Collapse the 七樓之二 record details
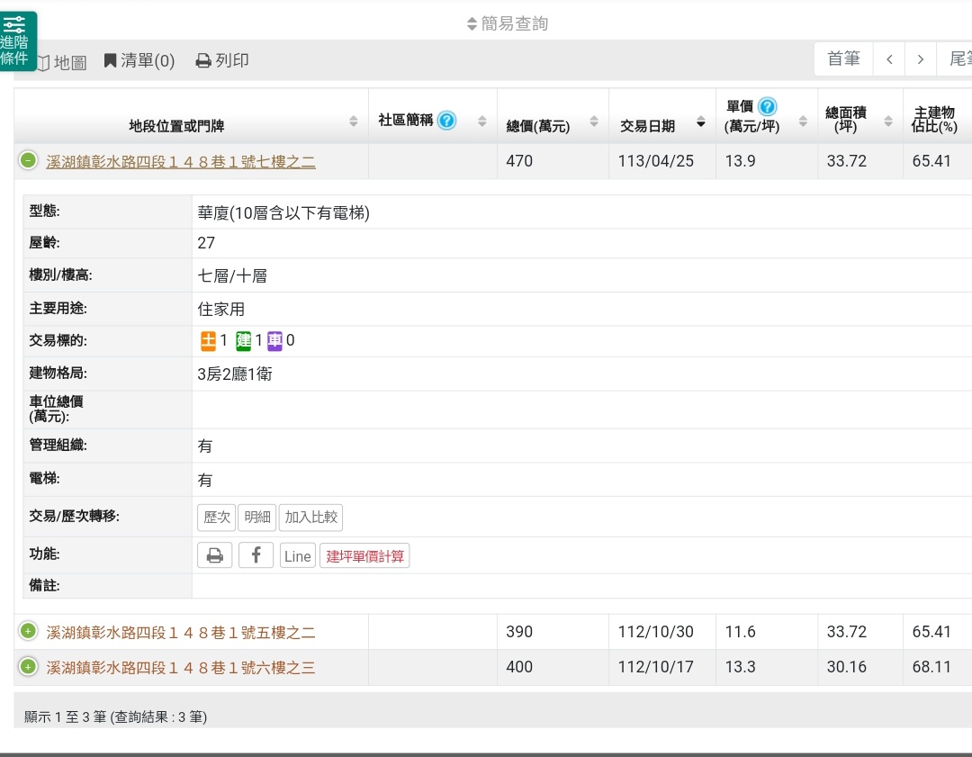 tap(28, 161)
